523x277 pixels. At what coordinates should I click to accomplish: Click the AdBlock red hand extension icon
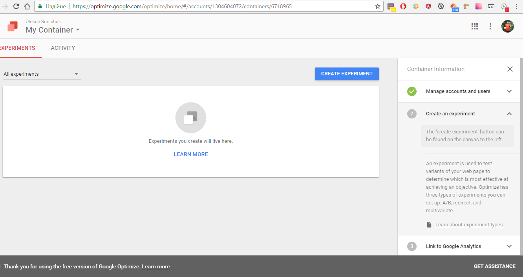click(403, 6)
